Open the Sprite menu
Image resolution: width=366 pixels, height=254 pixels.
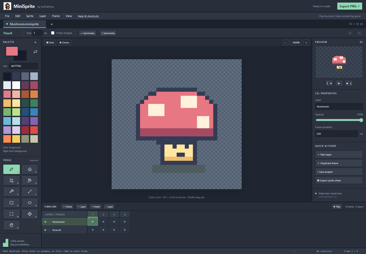pos(30,16)
